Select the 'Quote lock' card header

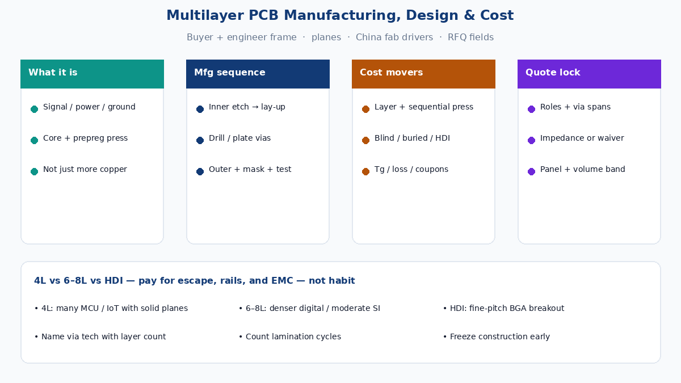(x=589, y=74)
